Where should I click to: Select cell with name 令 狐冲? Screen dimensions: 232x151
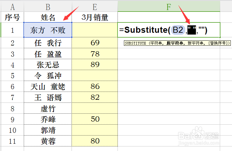(48, 75)
